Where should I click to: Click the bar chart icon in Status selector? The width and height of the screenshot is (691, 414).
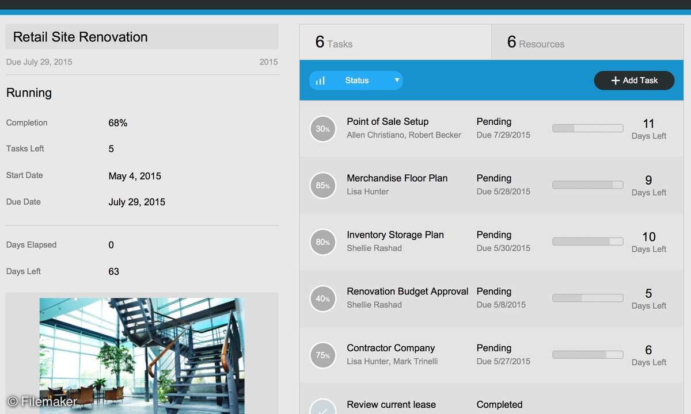pos(320,80)
